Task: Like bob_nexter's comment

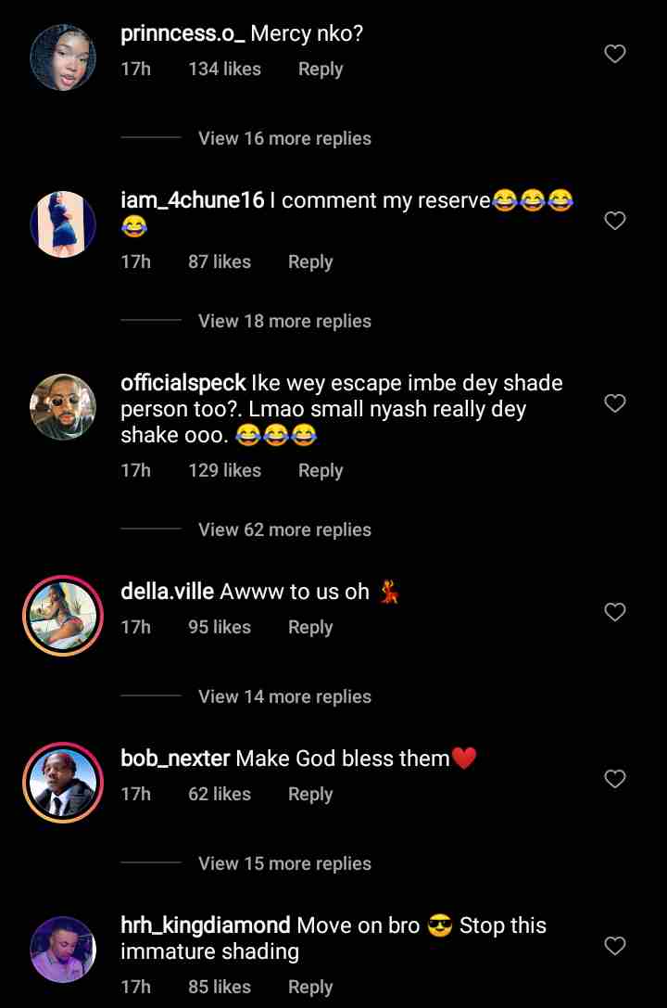Action: 615,779
